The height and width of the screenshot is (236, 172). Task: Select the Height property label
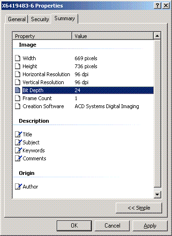(x=30, y=66)
